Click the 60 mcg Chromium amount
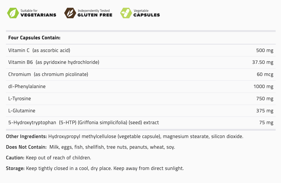 coord(265,75)
